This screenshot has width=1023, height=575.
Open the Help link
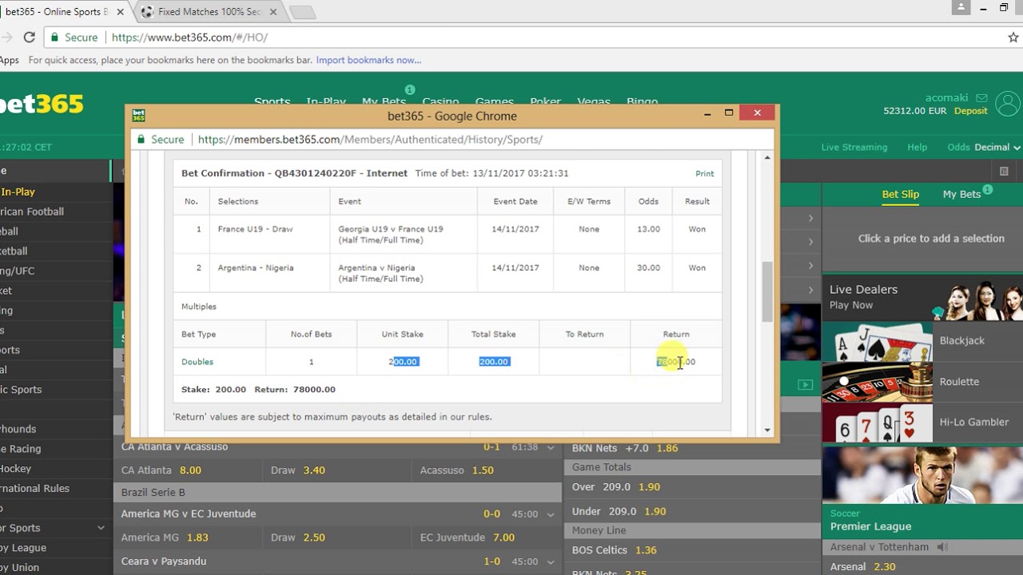(917, 147)
